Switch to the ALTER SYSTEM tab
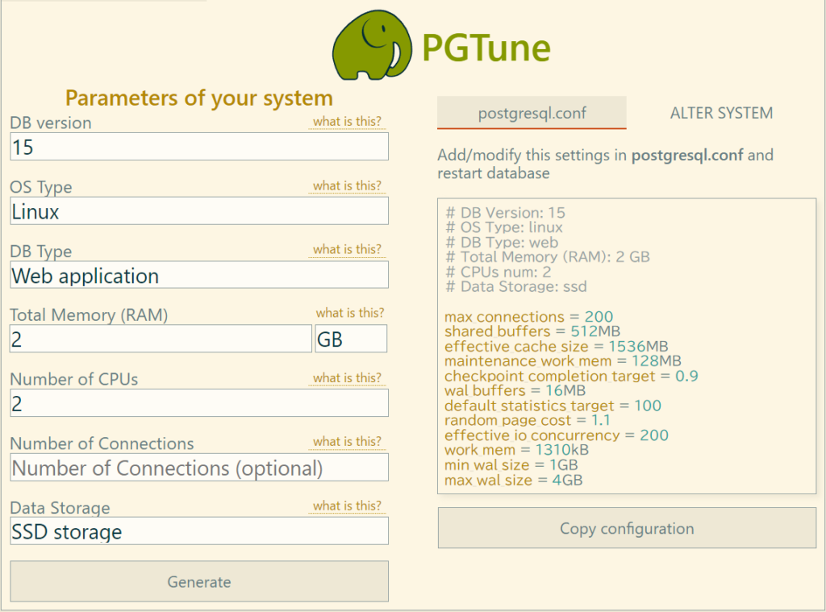This screenshot has width=826, height=612. [x=721, y=113]
